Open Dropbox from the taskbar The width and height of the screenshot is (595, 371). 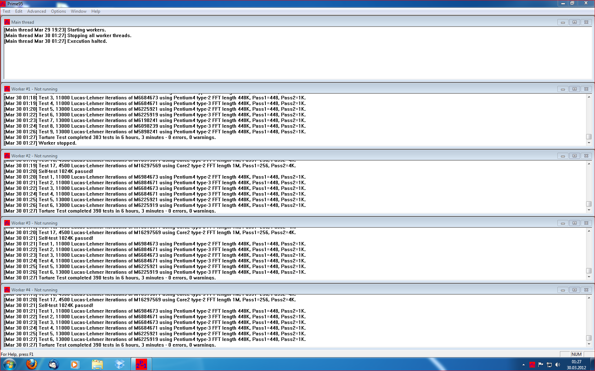120,364
